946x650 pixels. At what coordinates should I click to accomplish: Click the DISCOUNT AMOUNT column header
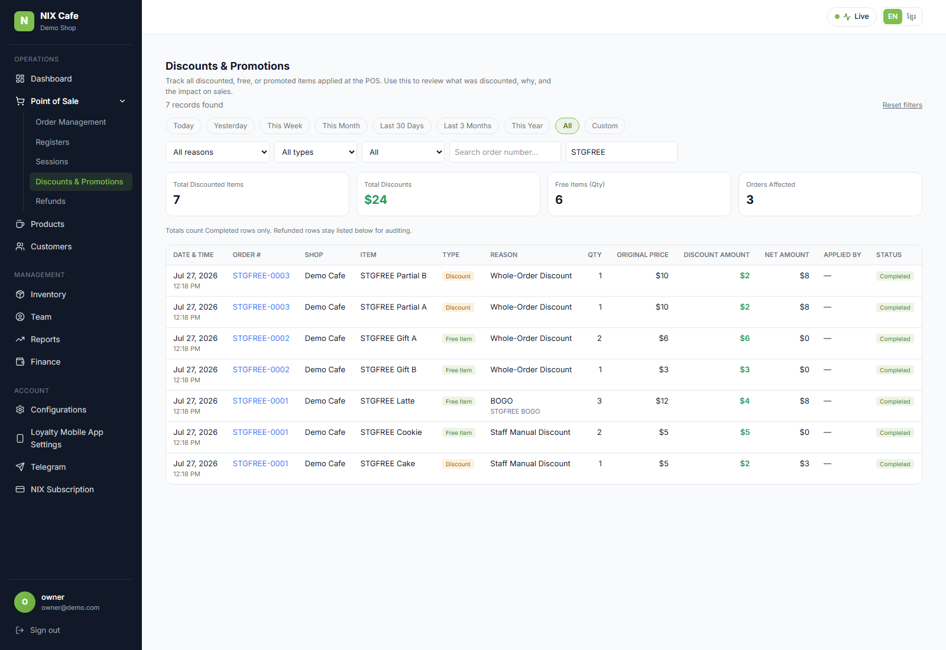click(717, 255)
